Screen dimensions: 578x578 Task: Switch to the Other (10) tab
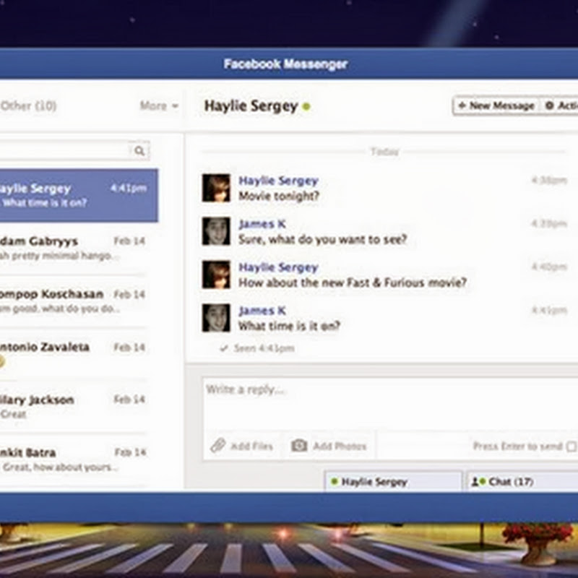28,105
